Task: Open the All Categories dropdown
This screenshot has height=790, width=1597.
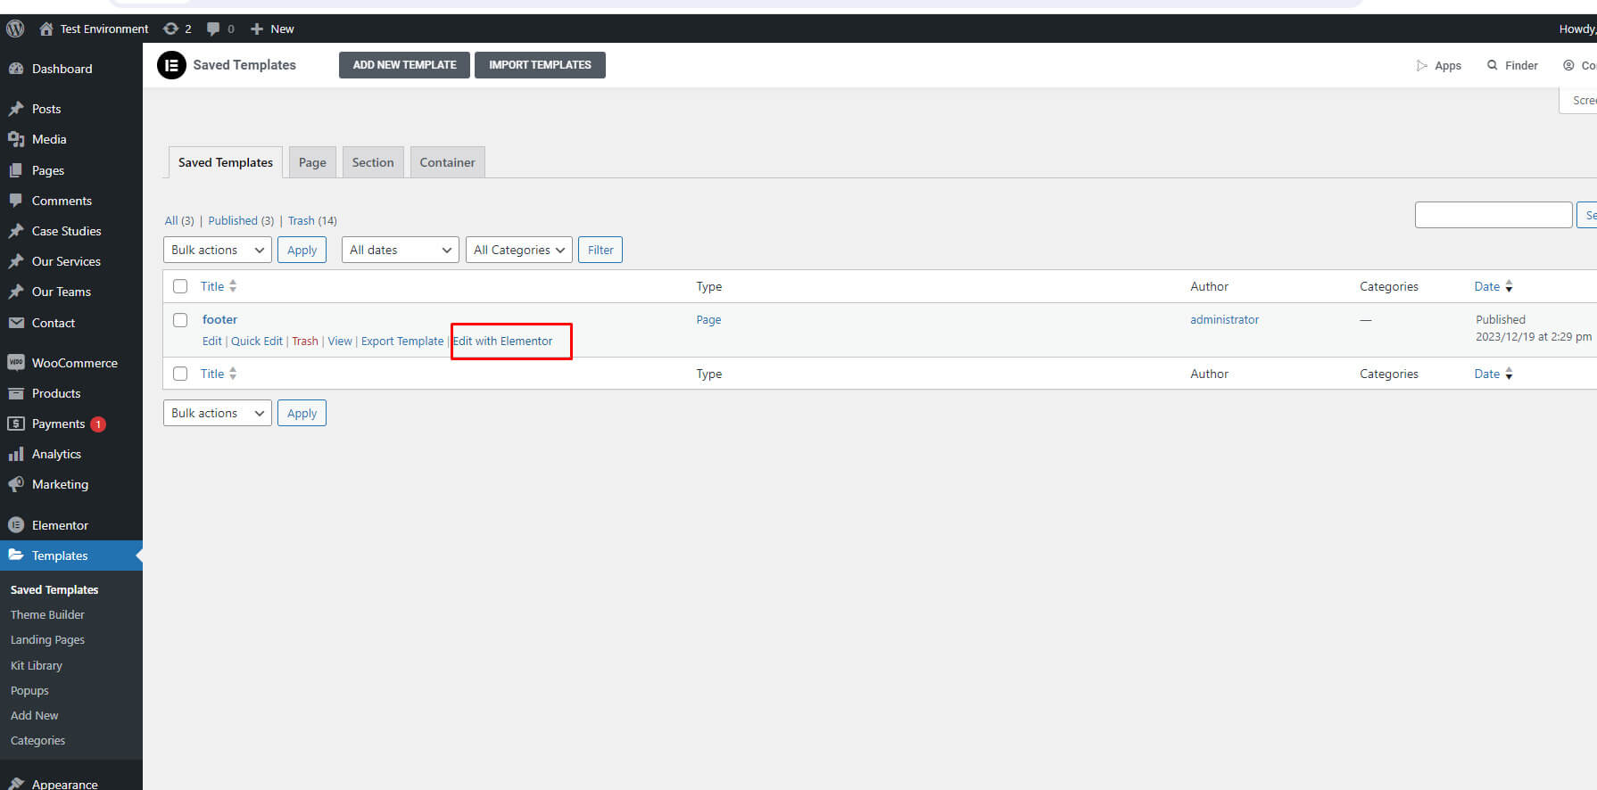Action: point(519,250)
